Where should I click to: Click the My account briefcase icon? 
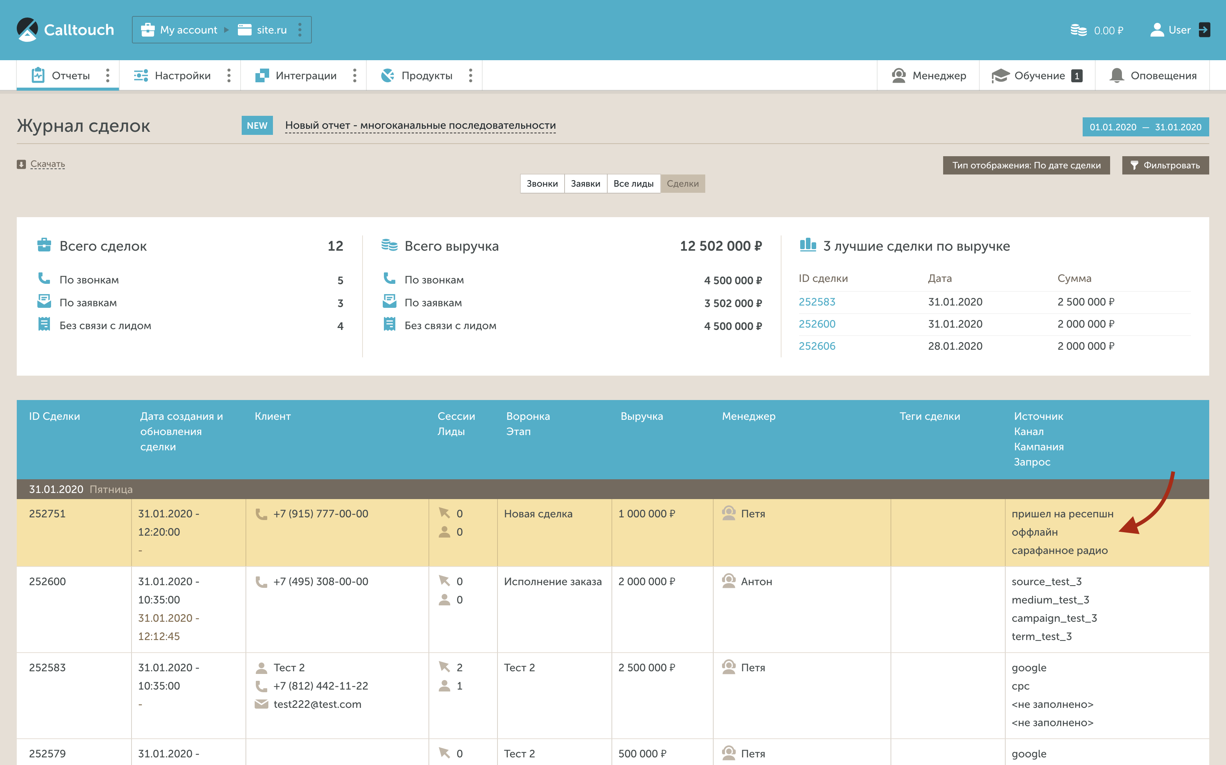147,30
